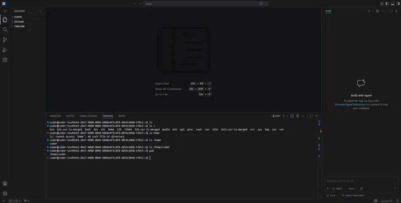Open the Manage gear in activity bar
This screenshot has width=401, height=203.
[x=5, y=193]
